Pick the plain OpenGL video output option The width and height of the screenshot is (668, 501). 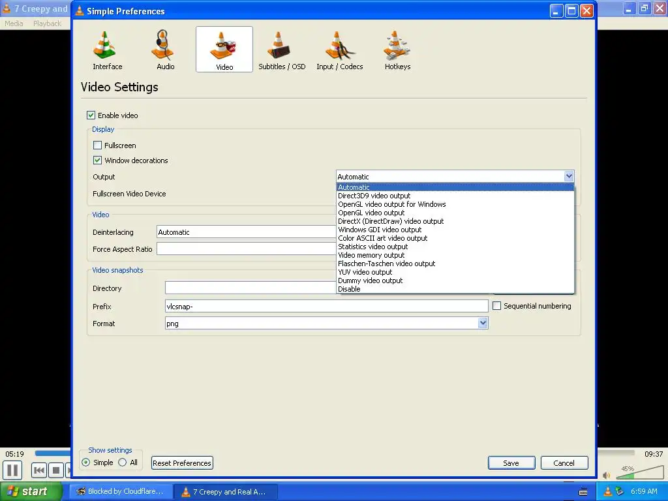[455, 213]
